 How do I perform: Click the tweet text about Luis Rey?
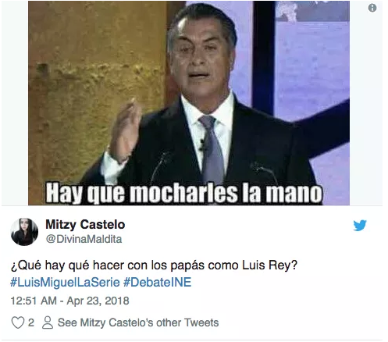[154, 265]
